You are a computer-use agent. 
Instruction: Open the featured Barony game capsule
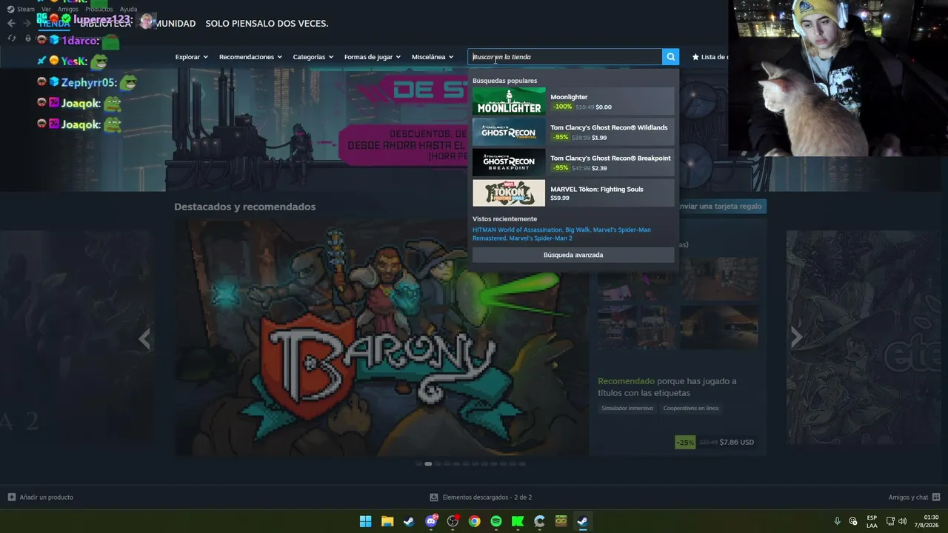[381, 338]
